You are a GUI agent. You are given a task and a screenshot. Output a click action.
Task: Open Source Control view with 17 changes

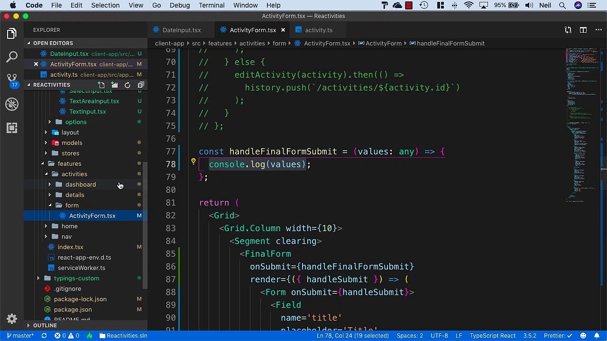(x=12, y=80)
